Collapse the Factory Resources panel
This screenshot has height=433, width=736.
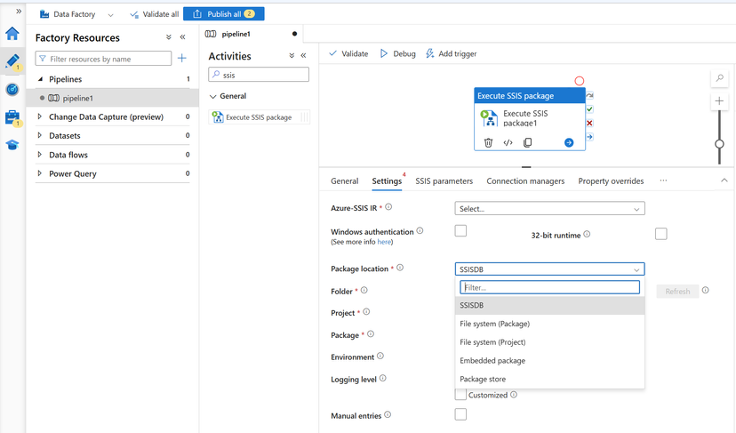click(182, 37)
